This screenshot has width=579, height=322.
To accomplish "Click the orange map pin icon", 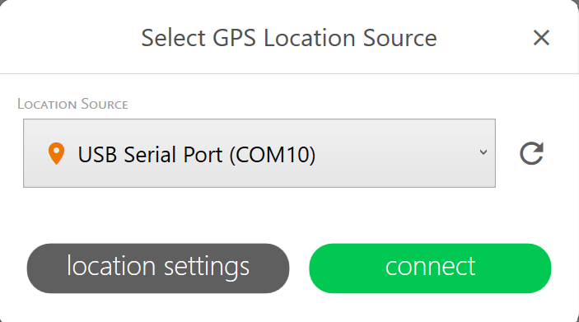I will [x=57, y=154].
